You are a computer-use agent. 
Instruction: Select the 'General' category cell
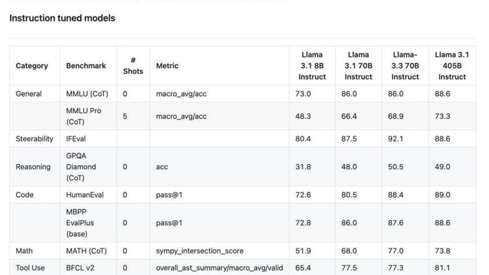click(29, 94)
